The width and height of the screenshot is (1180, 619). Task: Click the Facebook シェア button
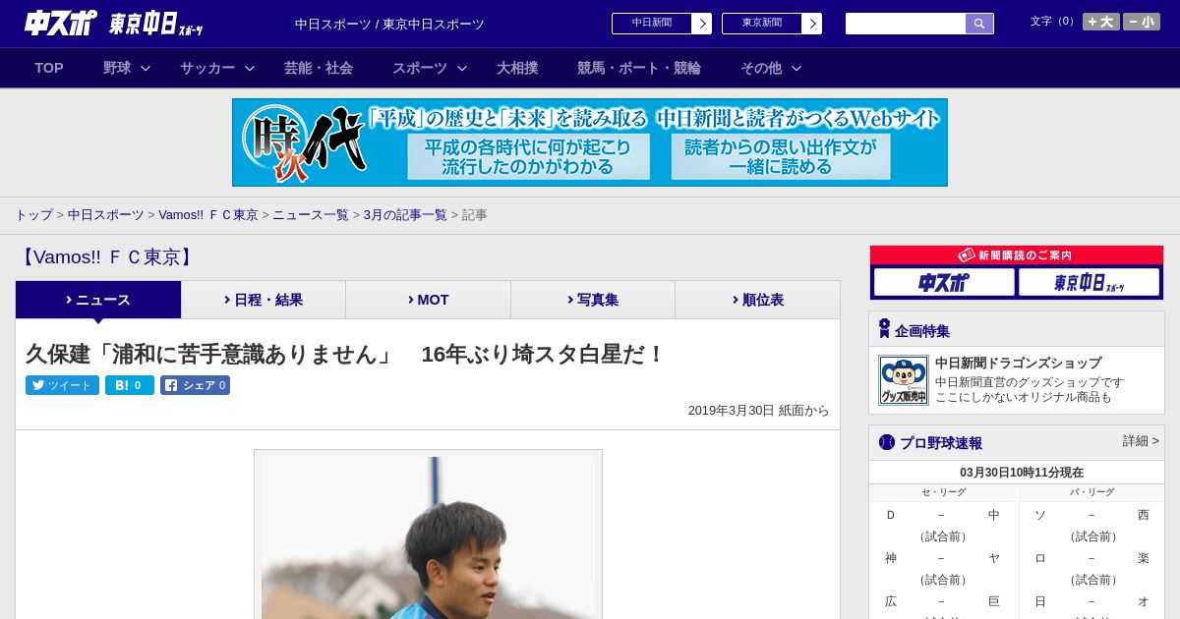(x=195, y=385)
